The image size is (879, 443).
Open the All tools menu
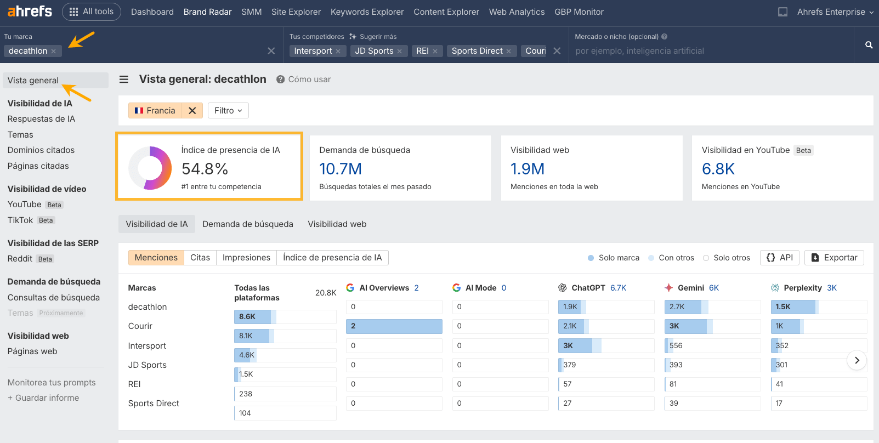coord(92,12)
